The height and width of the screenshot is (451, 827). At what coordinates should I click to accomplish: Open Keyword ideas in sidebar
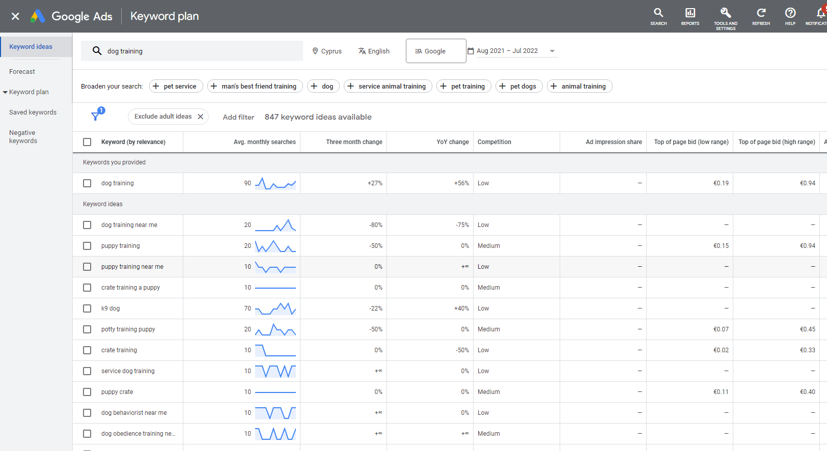36,47
